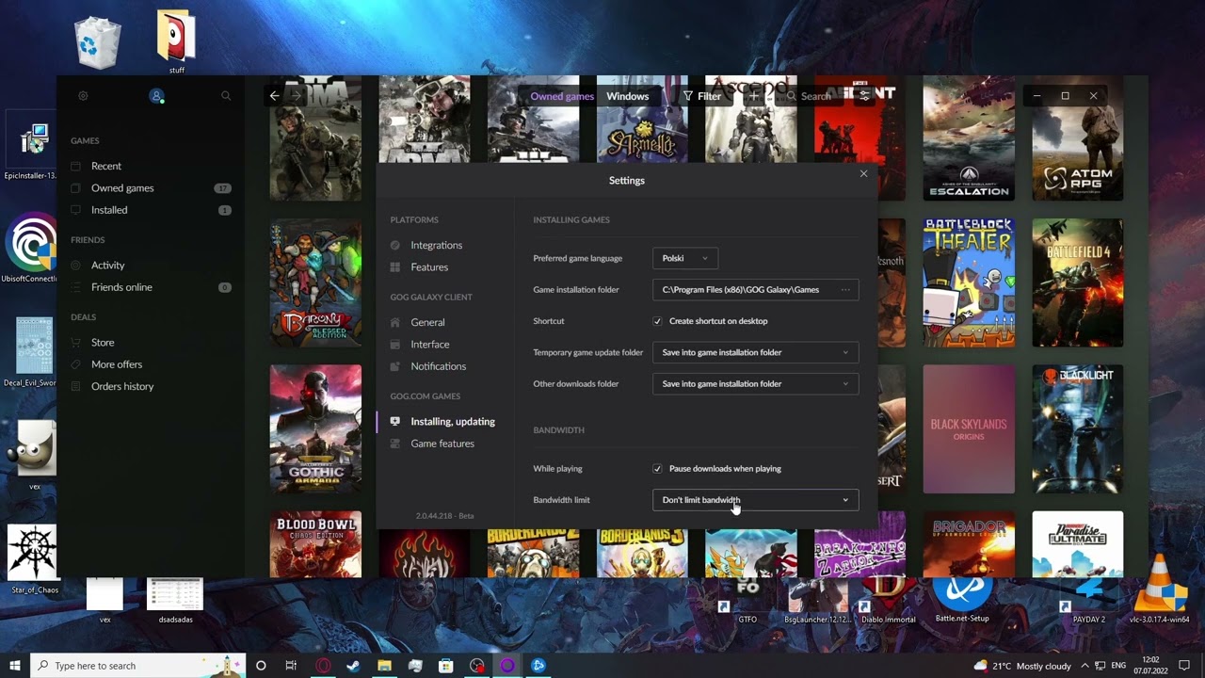The height and width of the screenshot is (678, 1205).
Task: Browse installation folder with ellipsis button
Action: [x=845, y=290]
